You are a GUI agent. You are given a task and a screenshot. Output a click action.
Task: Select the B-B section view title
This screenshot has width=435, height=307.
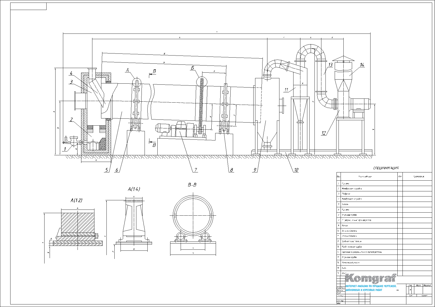(x=192, y=185)
